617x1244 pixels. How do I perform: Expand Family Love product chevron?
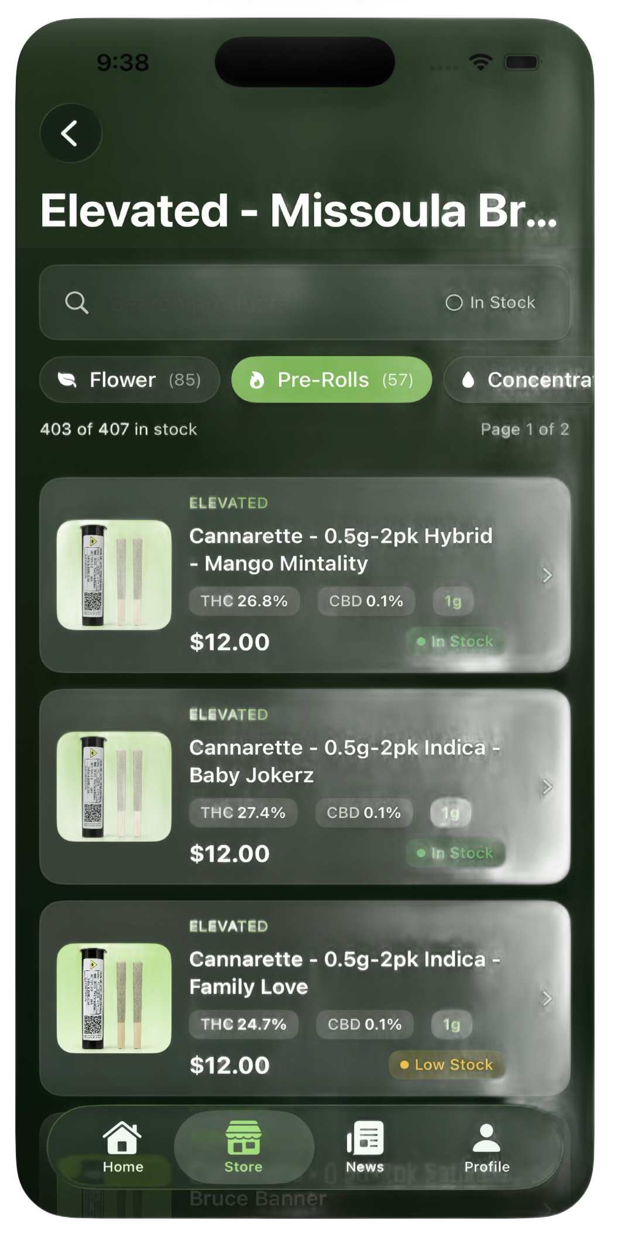click(547, 998)
